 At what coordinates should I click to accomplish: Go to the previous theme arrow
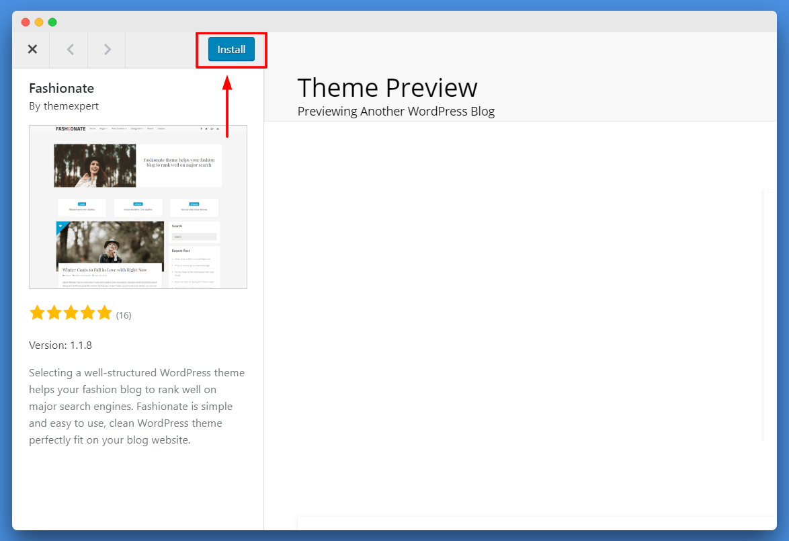tap(70, 49)
